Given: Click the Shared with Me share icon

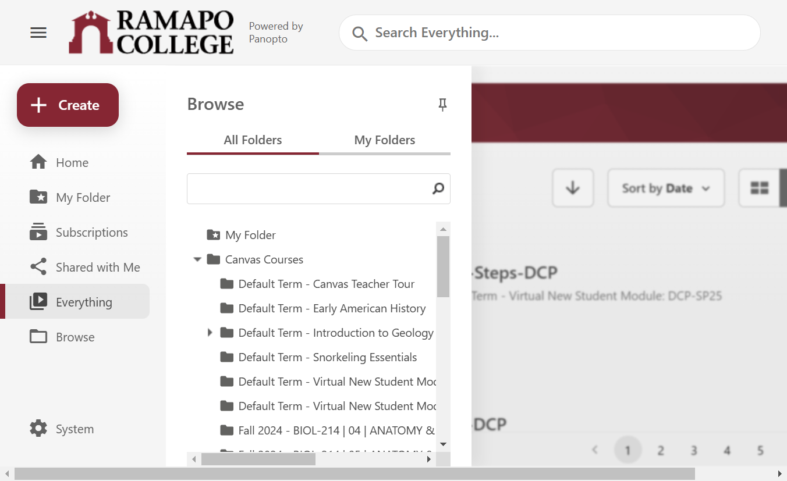Looking at the screenshot, I should tap(38, 267).
